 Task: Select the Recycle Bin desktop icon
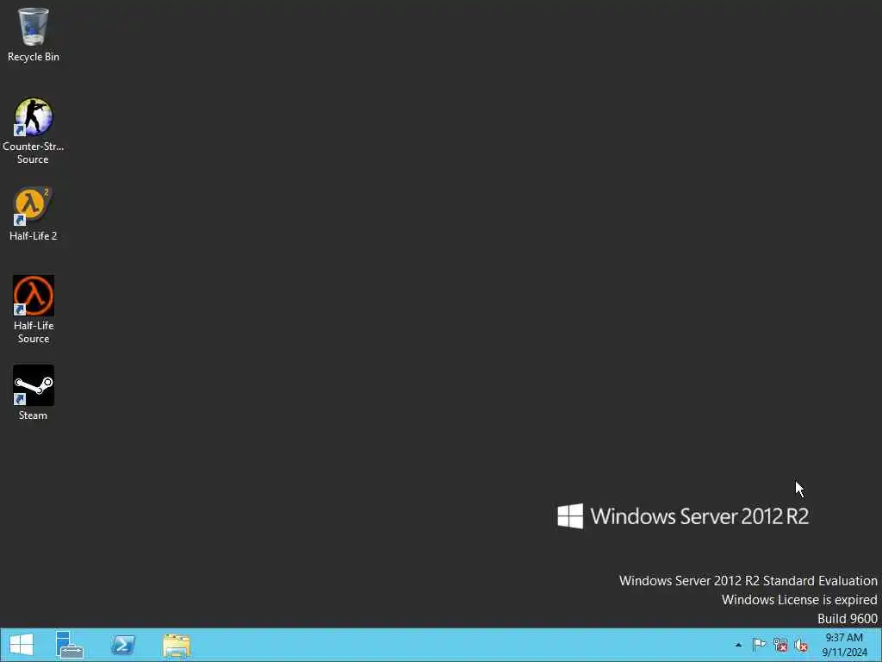click(34, 27)
